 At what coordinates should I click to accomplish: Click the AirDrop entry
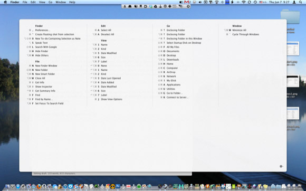171,72
